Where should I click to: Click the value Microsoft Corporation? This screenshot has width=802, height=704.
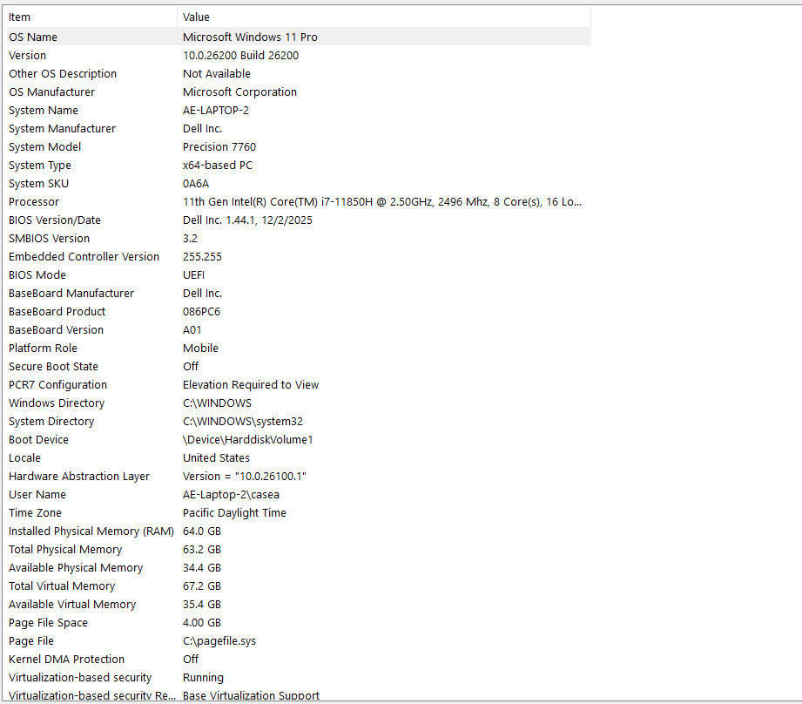pyautogui.click(x=239, y=92)
